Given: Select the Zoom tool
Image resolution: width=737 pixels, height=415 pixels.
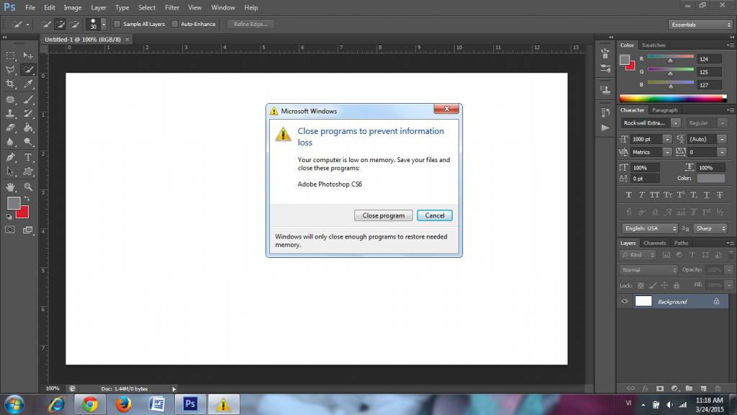Looking at the screenshot, I should pos(28,187).
